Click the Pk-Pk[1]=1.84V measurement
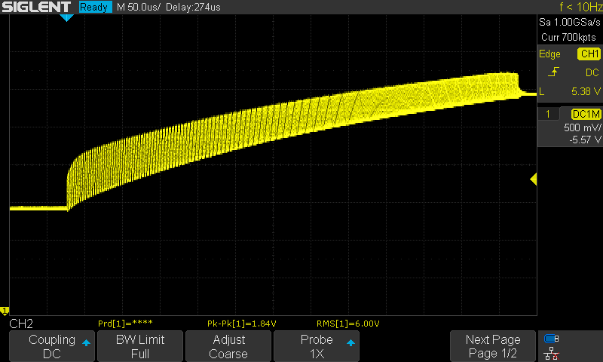This screenshot has width=603, height=362. pyautogui.click(x=241, y=323)
